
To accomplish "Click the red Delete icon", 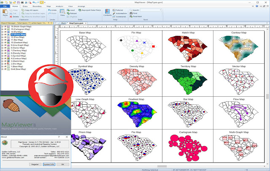I will 11,17.
